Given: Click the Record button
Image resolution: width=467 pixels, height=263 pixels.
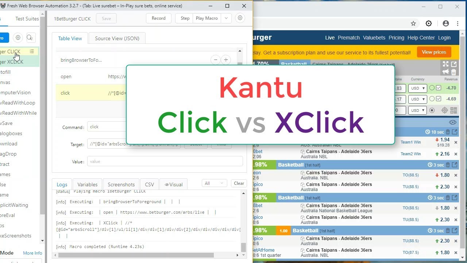Looking at the screenshot, I should 159,18.
